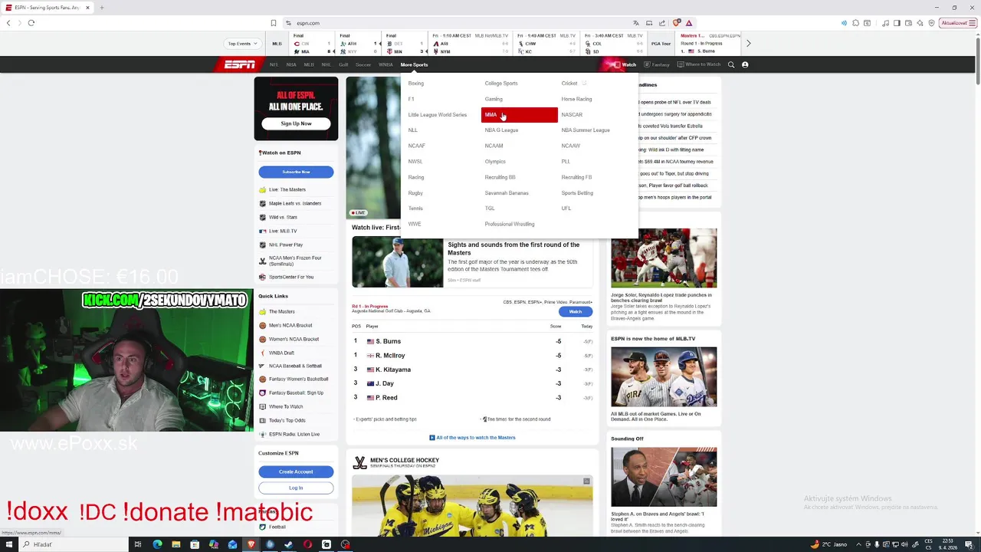Open the Windows Start menu
This screenshot has height=552, width=981.
(8, 544)
